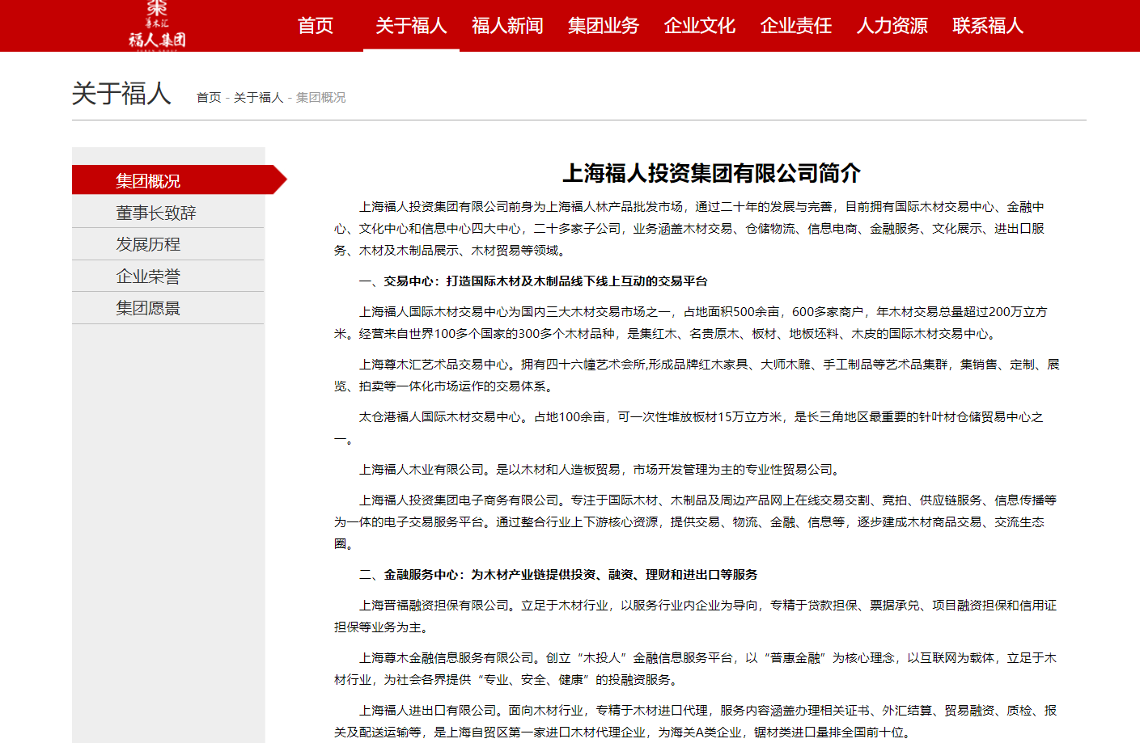Click the 一、交易中心 section heading
This screenshot has height=743, width=1140.
point(533,281)
